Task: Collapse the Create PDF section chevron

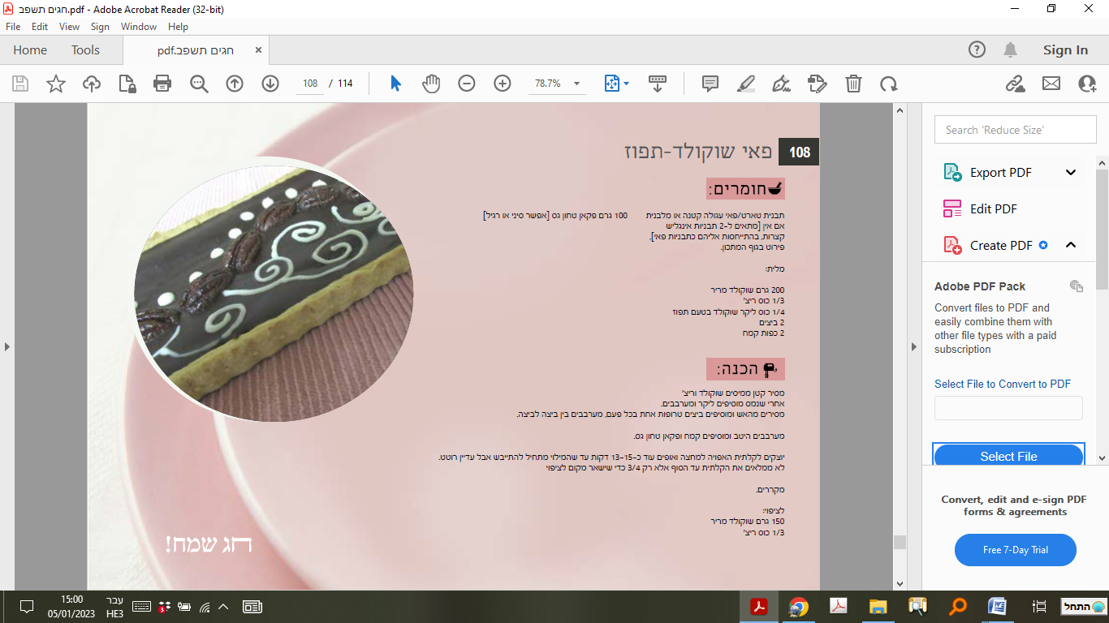Action: pos(1071,245)
